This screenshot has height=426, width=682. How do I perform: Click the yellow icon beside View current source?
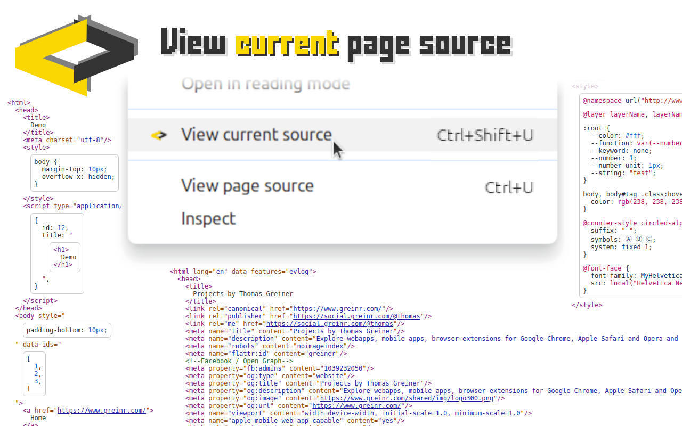pos(159,135)
